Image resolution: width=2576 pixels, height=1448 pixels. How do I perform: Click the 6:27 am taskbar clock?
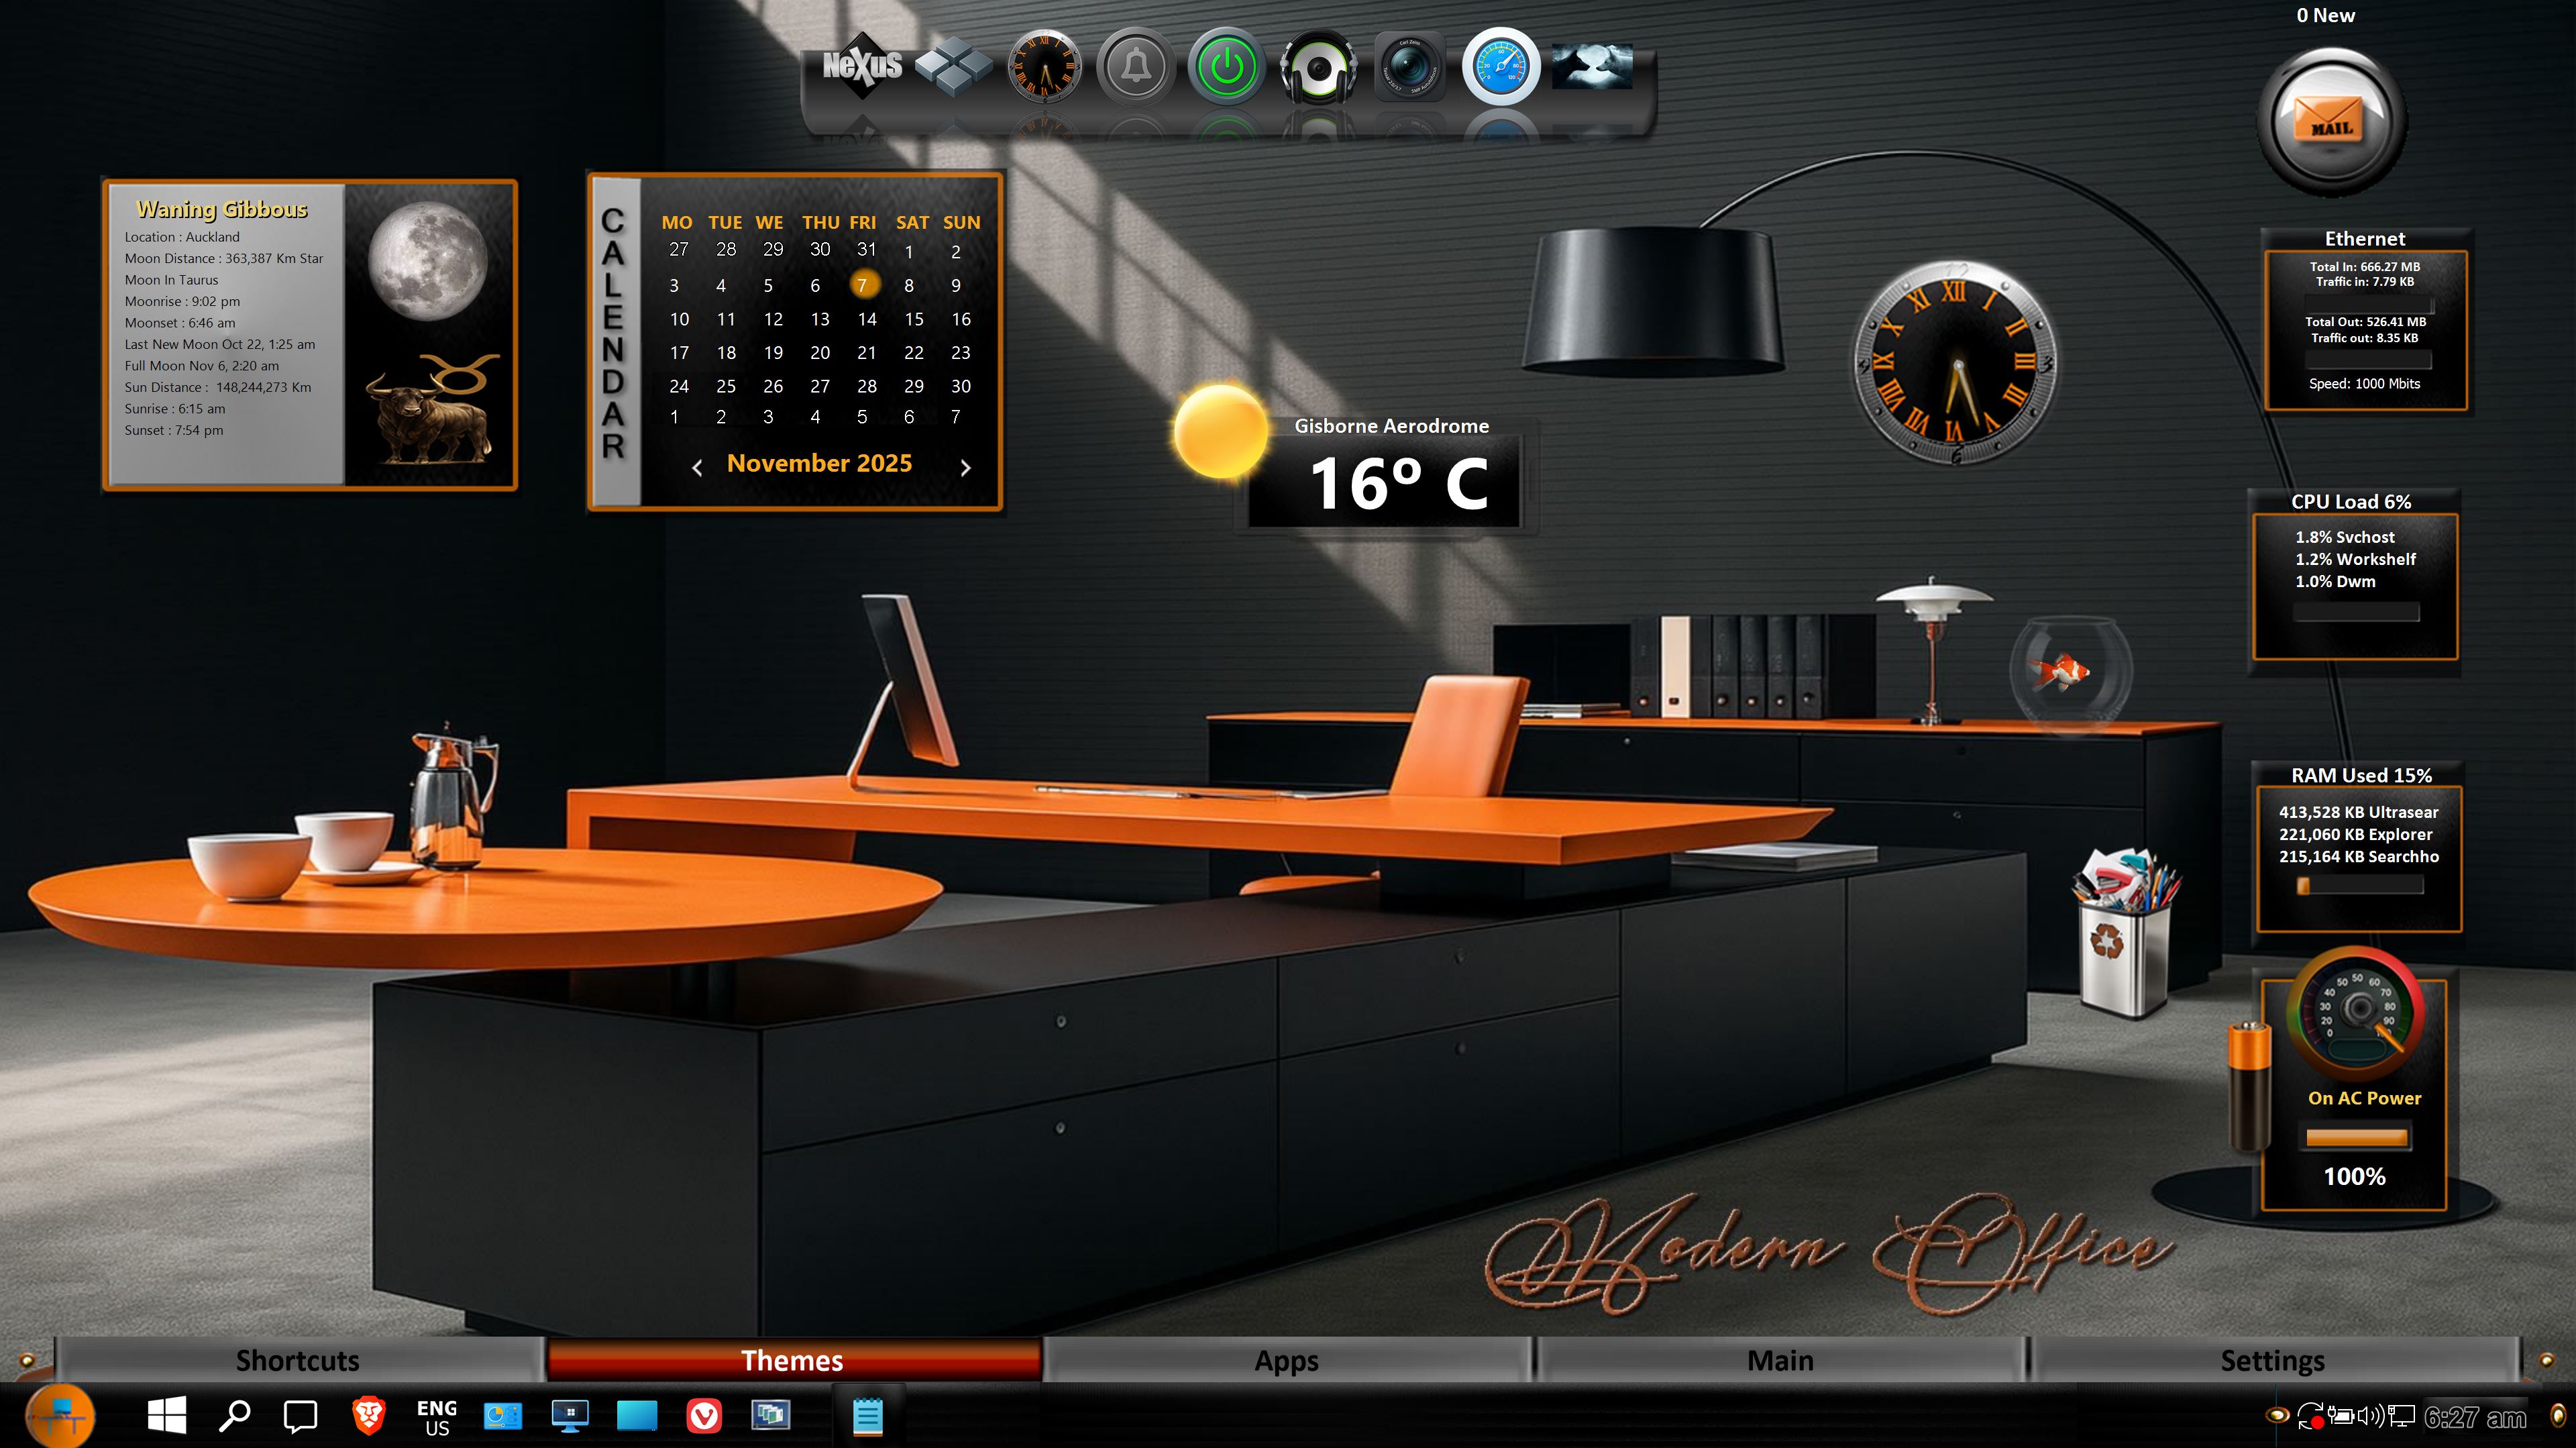[x=2476, y=1417]
